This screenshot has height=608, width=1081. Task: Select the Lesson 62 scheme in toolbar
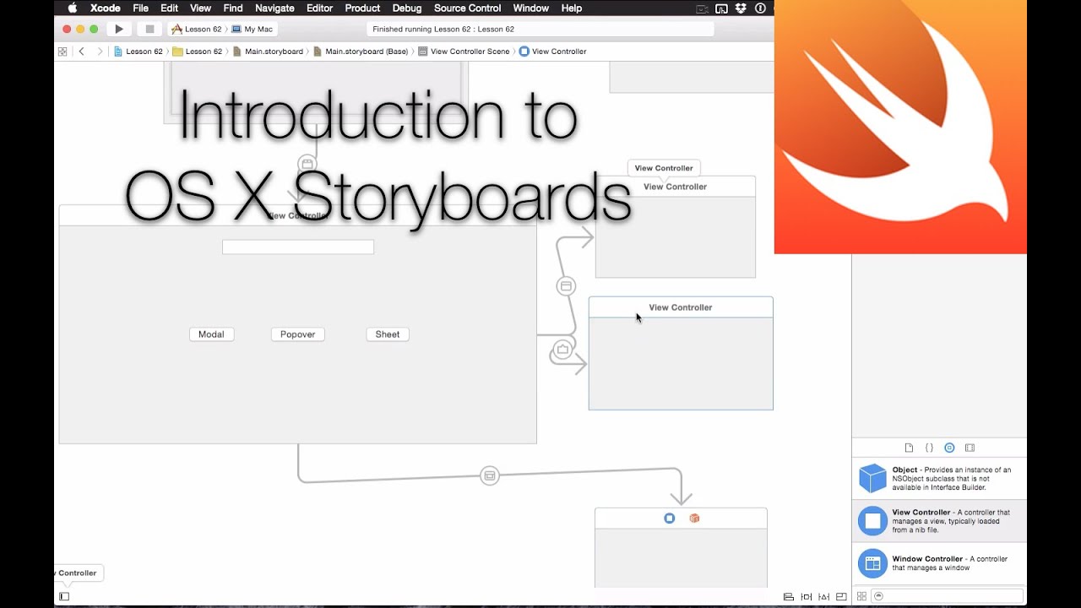click(x=196, y=29)
